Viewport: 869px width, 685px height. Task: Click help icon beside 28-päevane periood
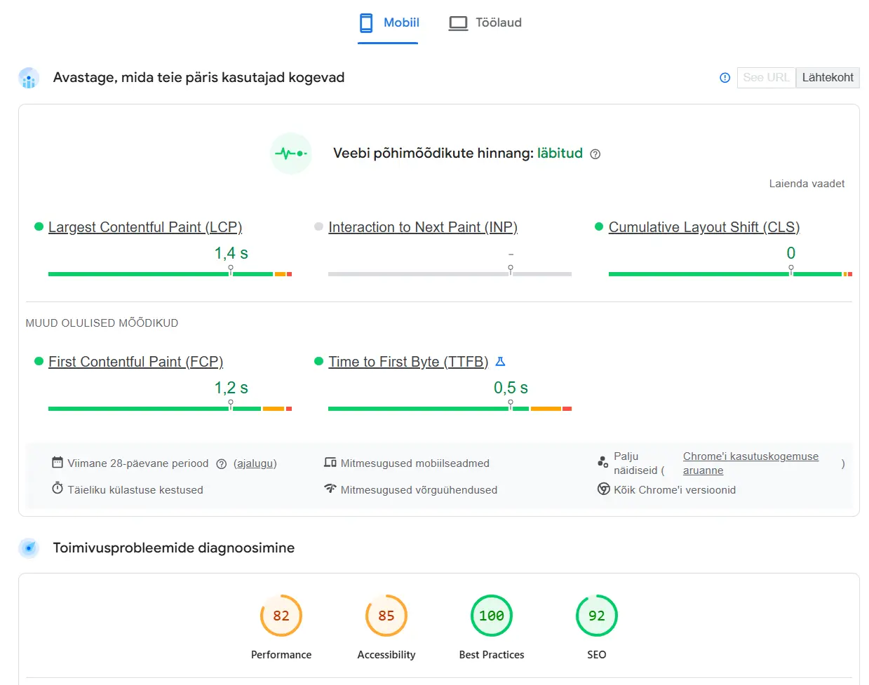click(222, 463)
